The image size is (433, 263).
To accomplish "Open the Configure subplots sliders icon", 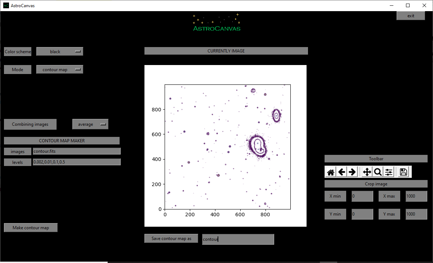I will (388, 172).
